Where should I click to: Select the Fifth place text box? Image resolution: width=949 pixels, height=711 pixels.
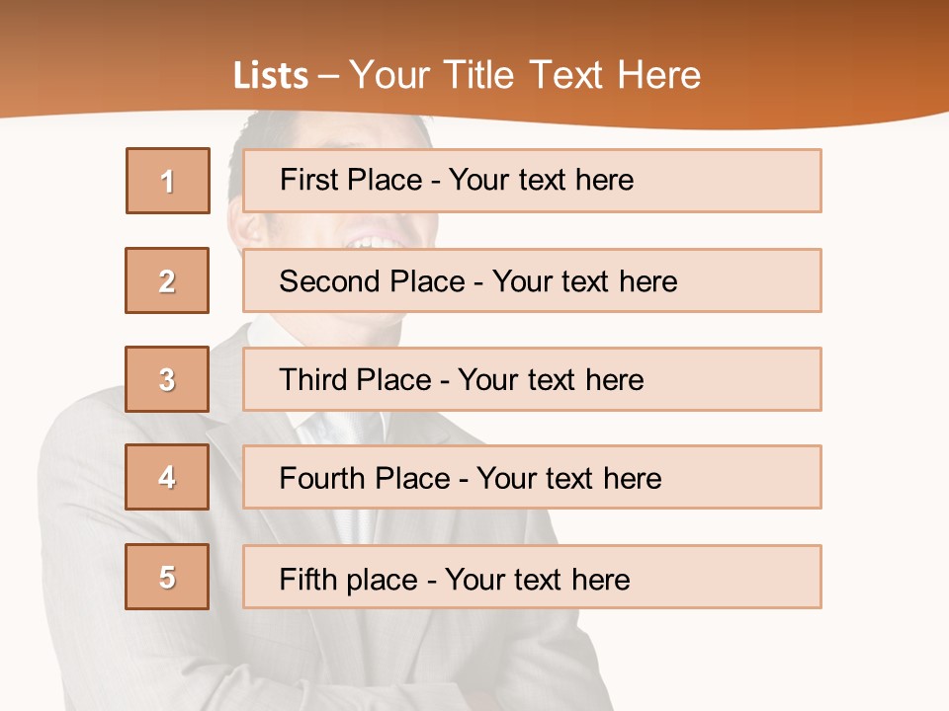pyautogui.click(x=532, y=577)
